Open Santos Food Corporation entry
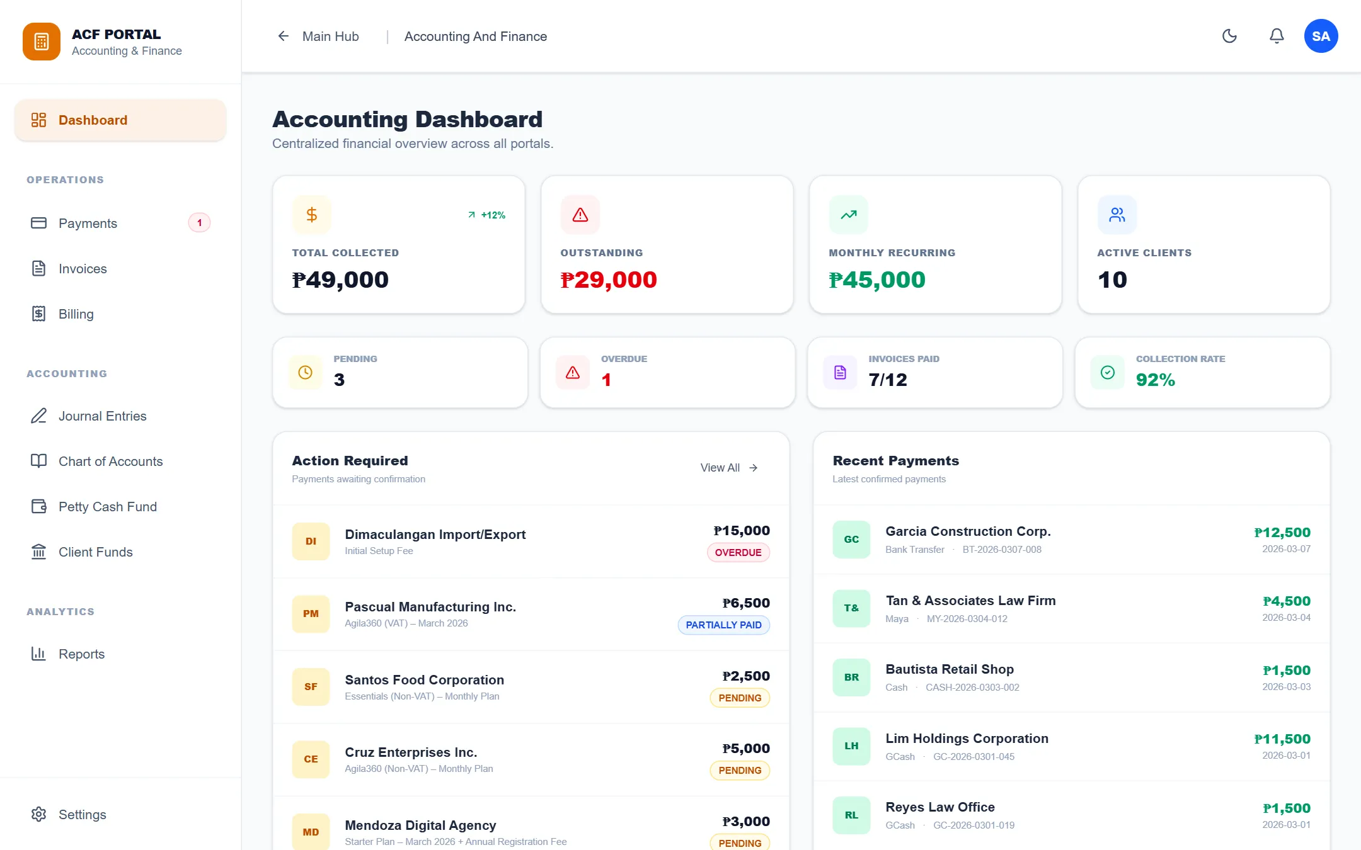Screen dimensions: 1361x850 [531, 687]
